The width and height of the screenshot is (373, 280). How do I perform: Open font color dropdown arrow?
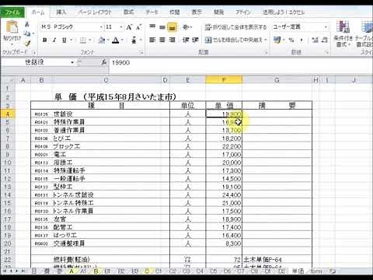pos(122,40)
